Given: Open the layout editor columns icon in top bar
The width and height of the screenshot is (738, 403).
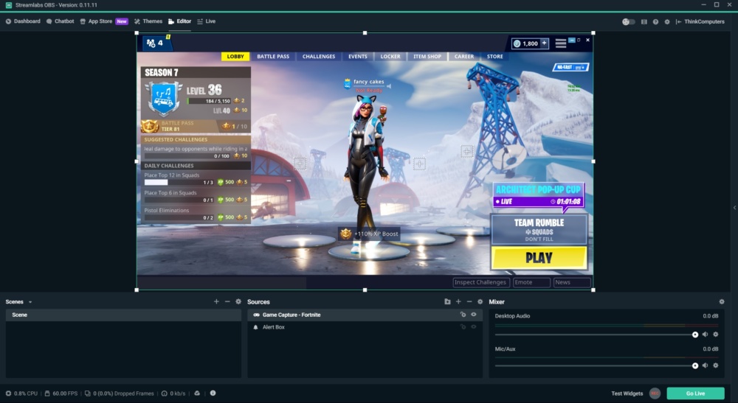Looking at the screenshot, I should [x=644, y=21].
